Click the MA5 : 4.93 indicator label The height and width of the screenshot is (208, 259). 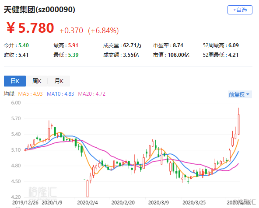30,94
